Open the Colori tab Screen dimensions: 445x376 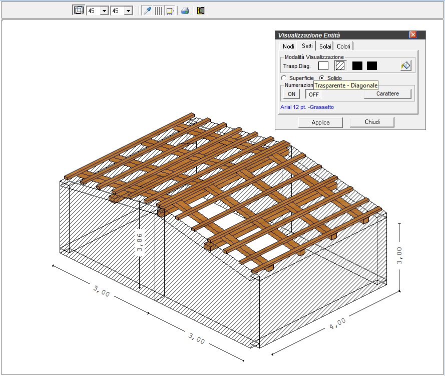343,46
